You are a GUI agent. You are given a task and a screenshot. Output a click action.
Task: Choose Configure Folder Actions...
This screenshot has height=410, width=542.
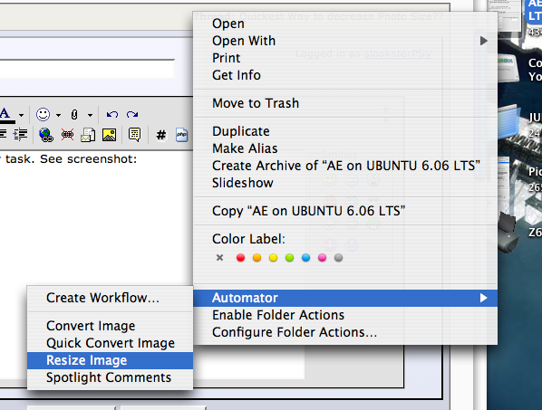click(345, 333)
